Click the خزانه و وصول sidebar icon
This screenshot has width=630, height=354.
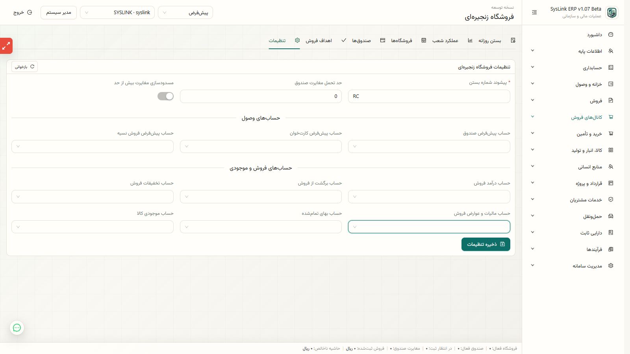tap(611, 84)
